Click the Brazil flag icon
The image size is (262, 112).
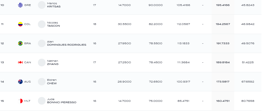click(x=20, y=43)
